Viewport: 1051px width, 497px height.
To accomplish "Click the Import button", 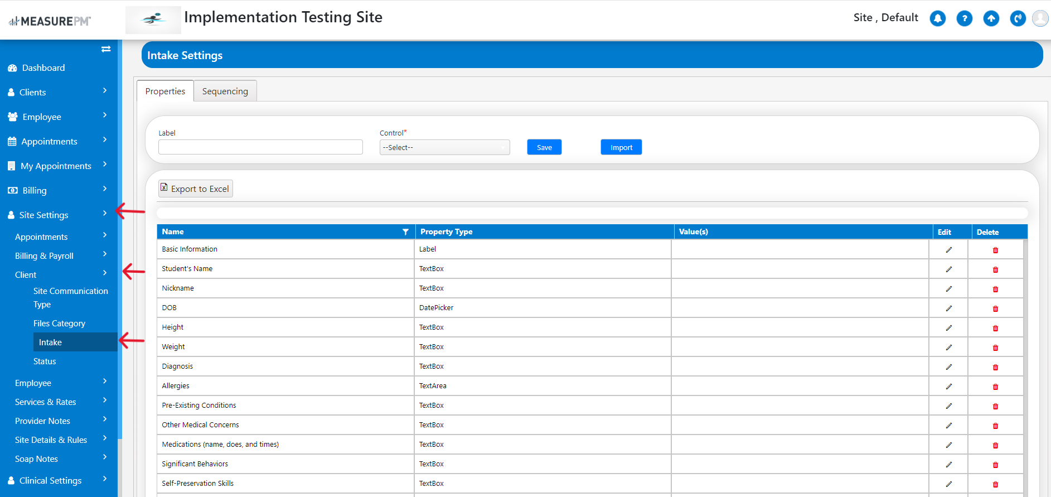I will (621, 147).
